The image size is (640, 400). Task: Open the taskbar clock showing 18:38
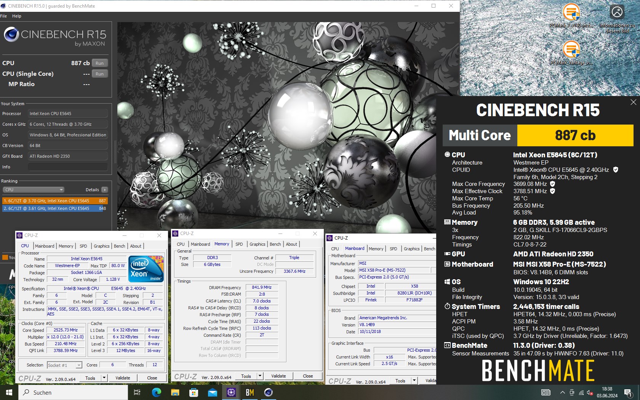607,392
